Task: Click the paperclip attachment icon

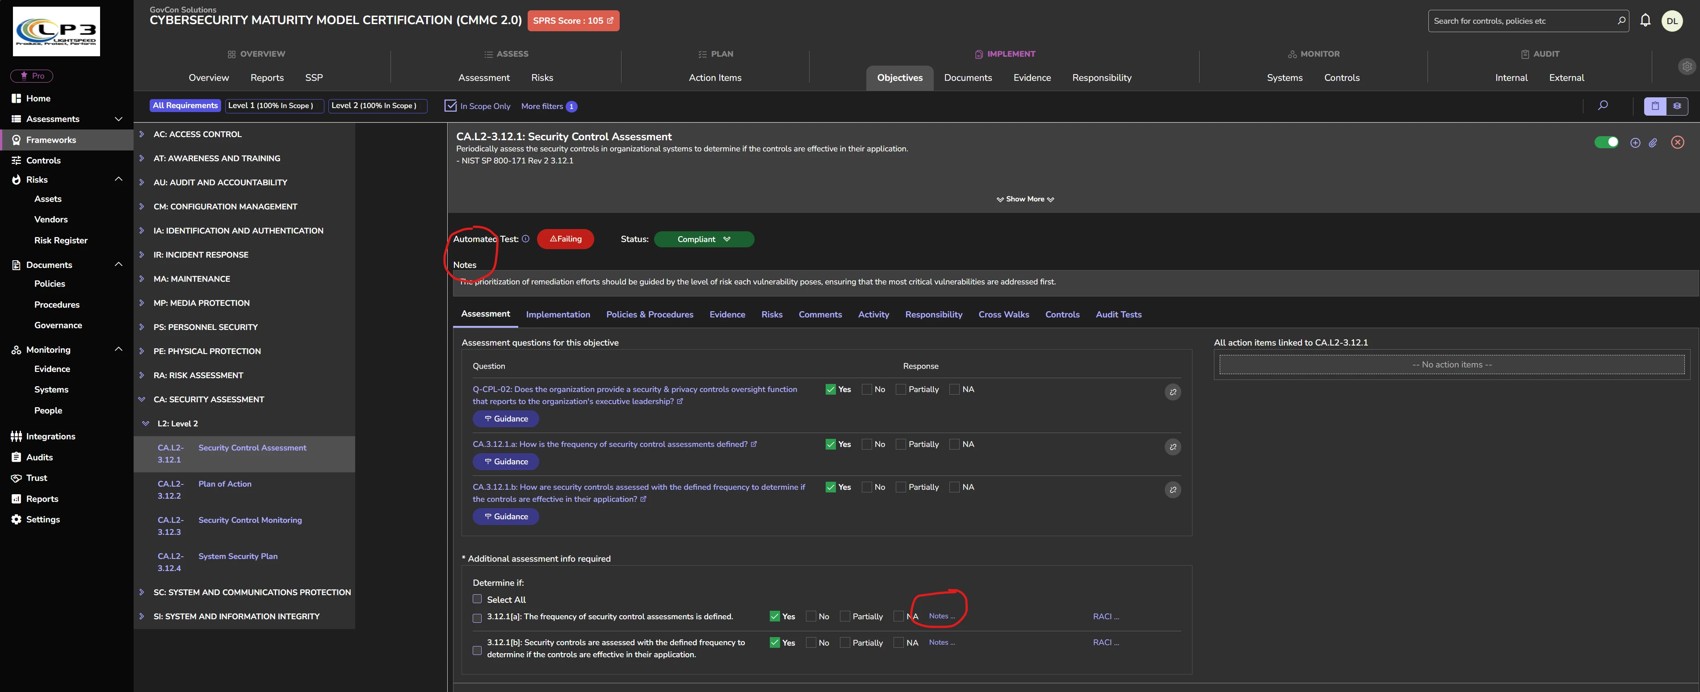Action: pos(1653,142)
